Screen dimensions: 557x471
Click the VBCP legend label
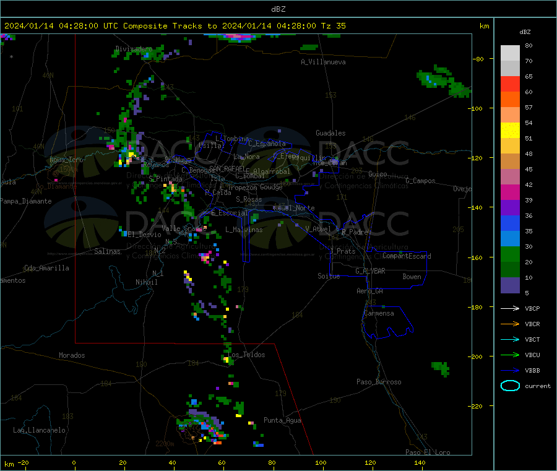[532, 308]
